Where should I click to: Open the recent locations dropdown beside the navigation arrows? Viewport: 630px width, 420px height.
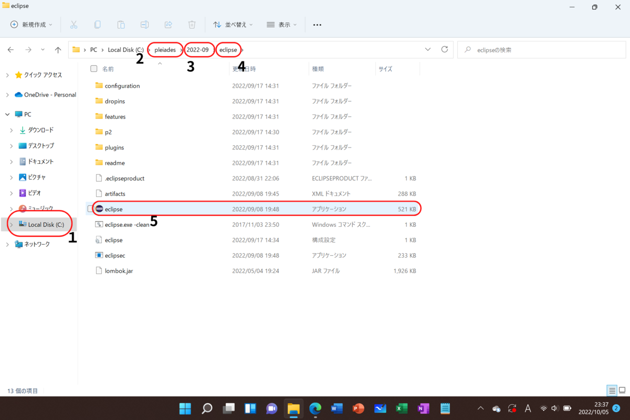click(x=43, y=50)
